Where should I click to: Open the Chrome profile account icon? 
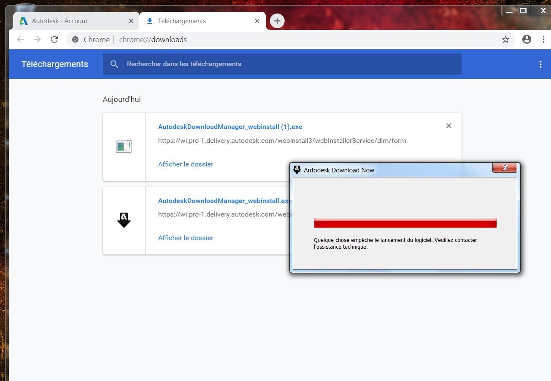coord(527,40)
